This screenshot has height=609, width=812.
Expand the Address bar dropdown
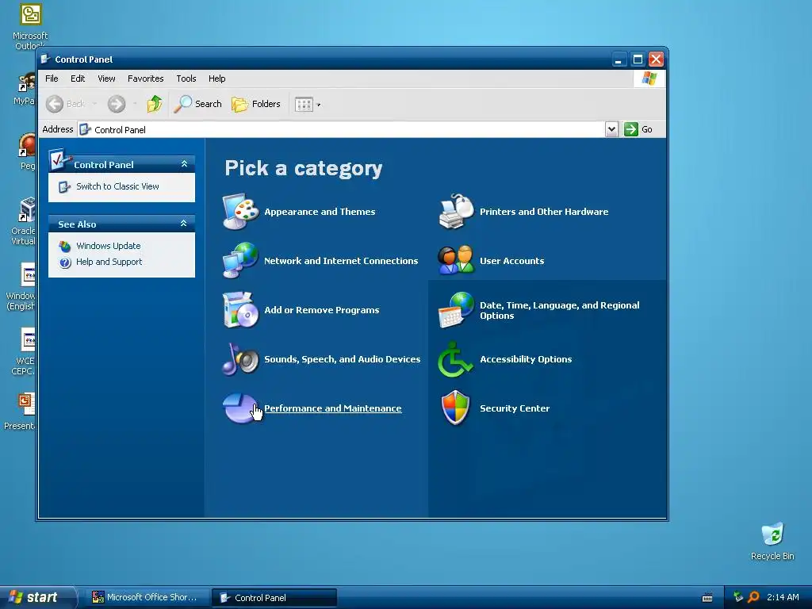point(611,129)
